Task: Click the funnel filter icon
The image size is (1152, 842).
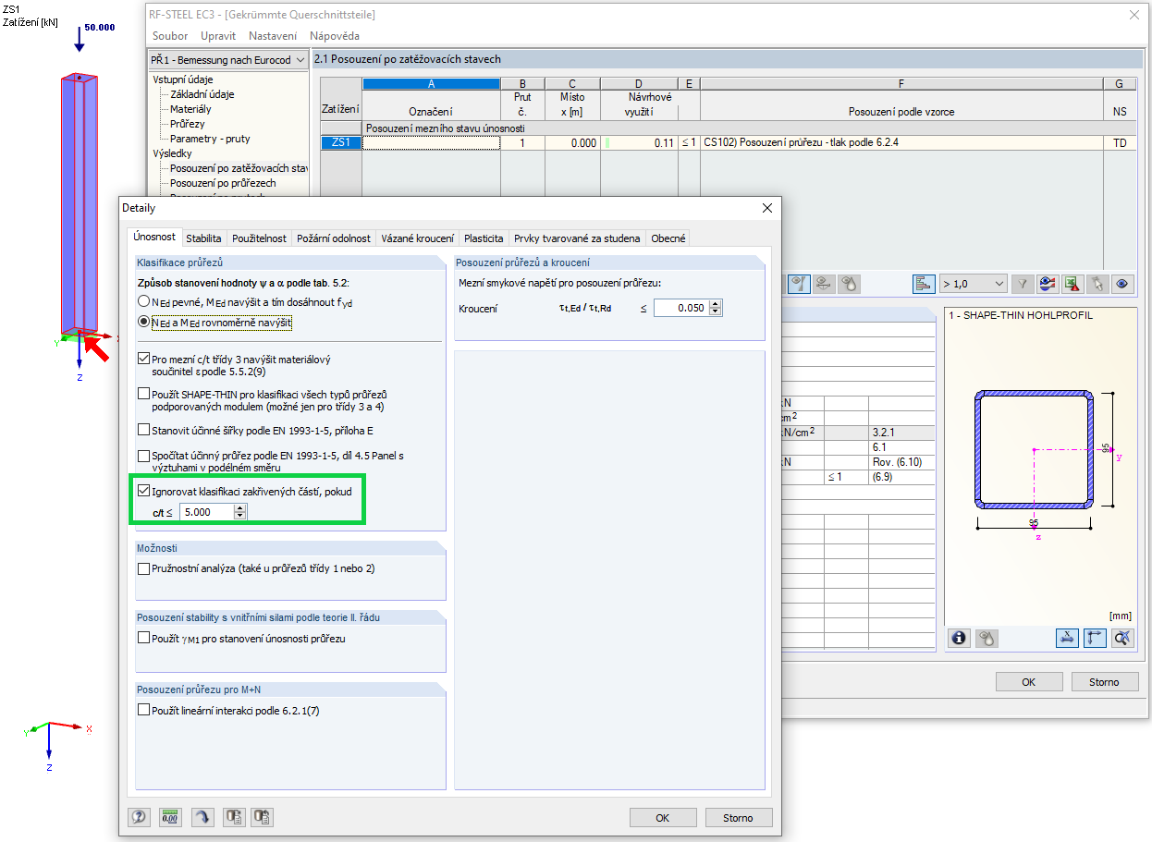Action: (x=1023, y=284)
